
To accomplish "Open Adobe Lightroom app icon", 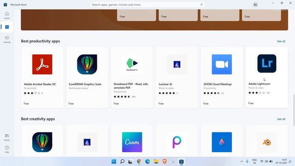I will (x=267, y=64).
